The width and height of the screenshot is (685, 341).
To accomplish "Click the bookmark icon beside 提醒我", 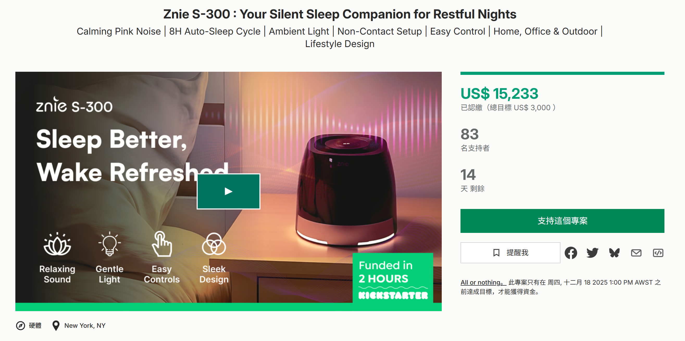I will (496, 253).
